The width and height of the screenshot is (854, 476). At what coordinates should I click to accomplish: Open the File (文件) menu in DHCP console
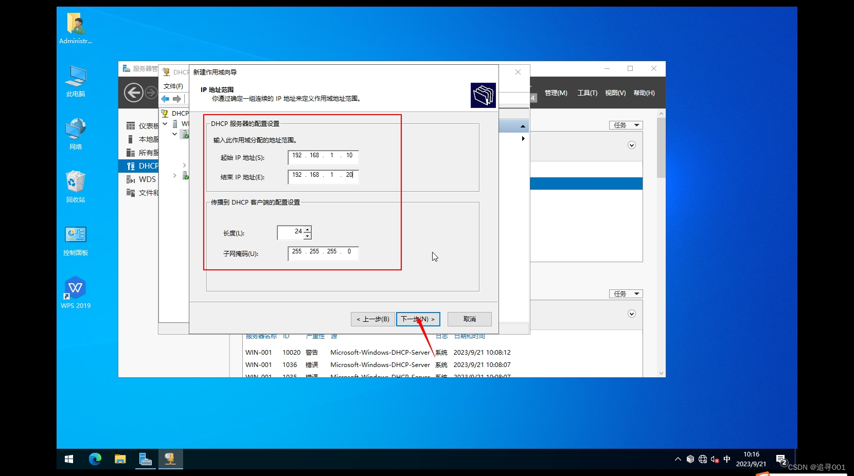[173, 86]
